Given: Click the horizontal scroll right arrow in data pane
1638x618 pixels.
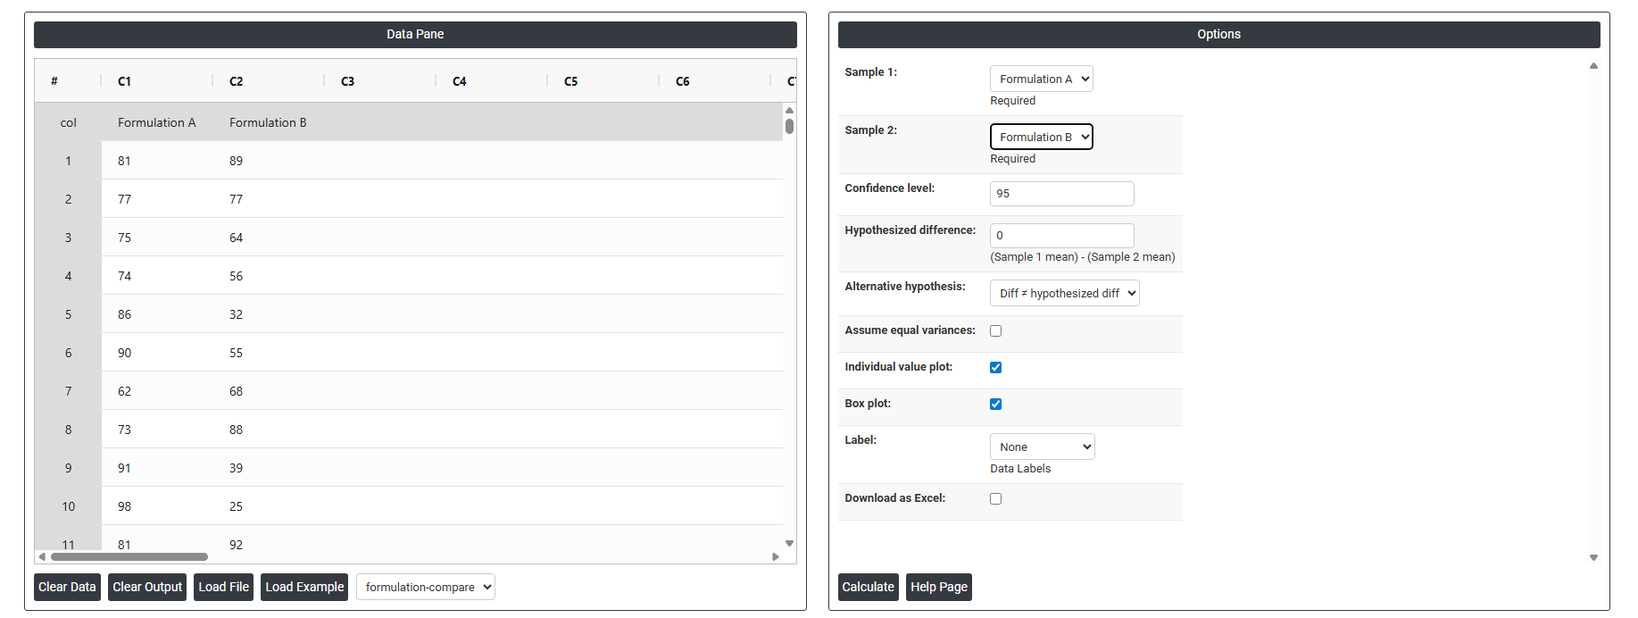Looking at the screenshot, I should coord(775,556).
